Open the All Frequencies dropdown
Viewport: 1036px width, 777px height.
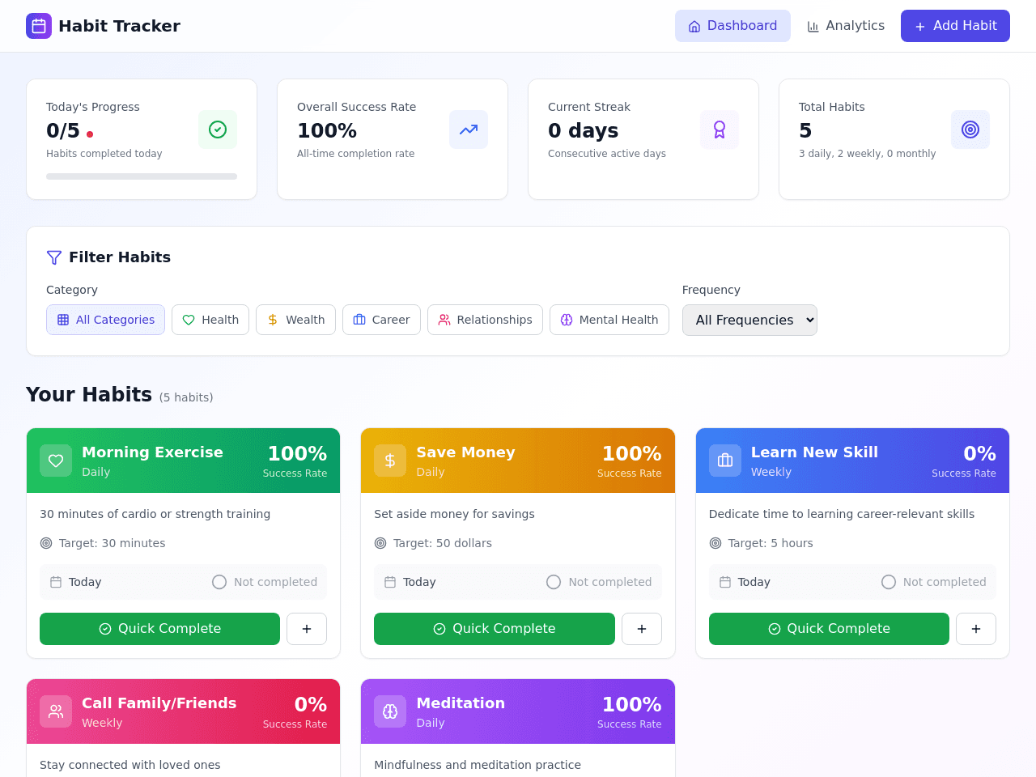pos(749,320)
